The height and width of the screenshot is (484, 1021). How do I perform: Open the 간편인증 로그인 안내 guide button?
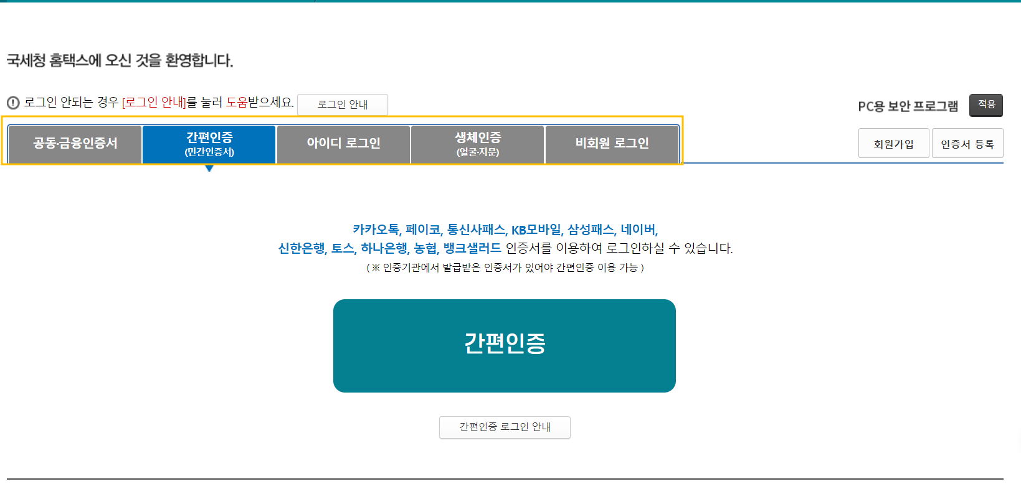point(505,427)
